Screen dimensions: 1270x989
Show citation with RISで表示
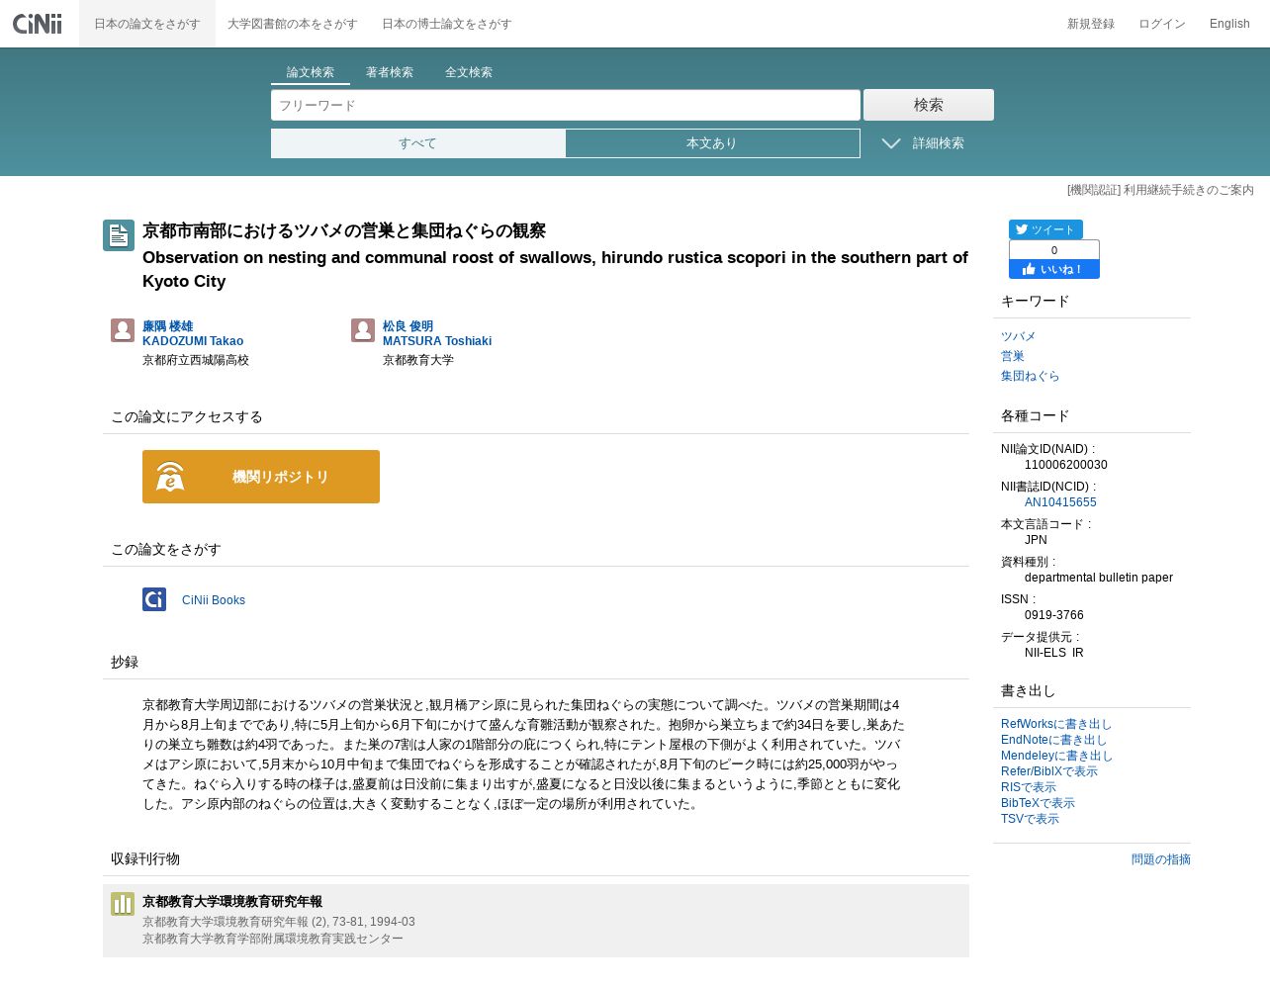click(x=1029, y=787)
